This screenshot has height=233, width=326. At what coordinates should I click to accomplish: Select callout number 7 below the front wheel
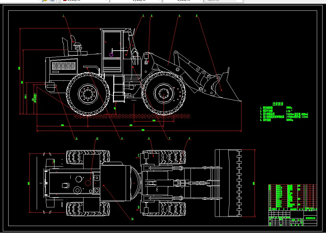pos(169,138)
